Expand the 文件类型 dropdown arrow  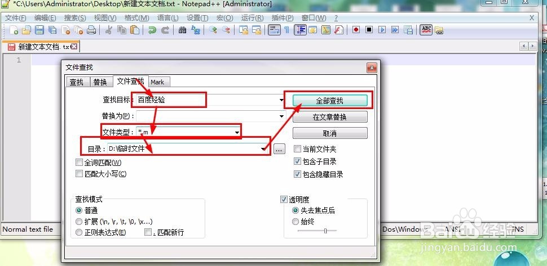pyautogui.click(x=237, y=133)
